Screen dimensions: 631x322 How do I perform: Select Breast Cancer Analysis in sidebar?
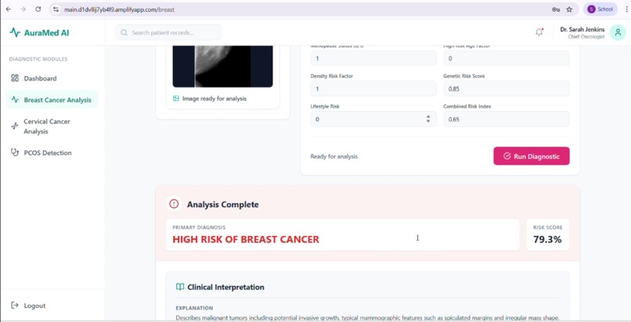[x=52, y=100]
